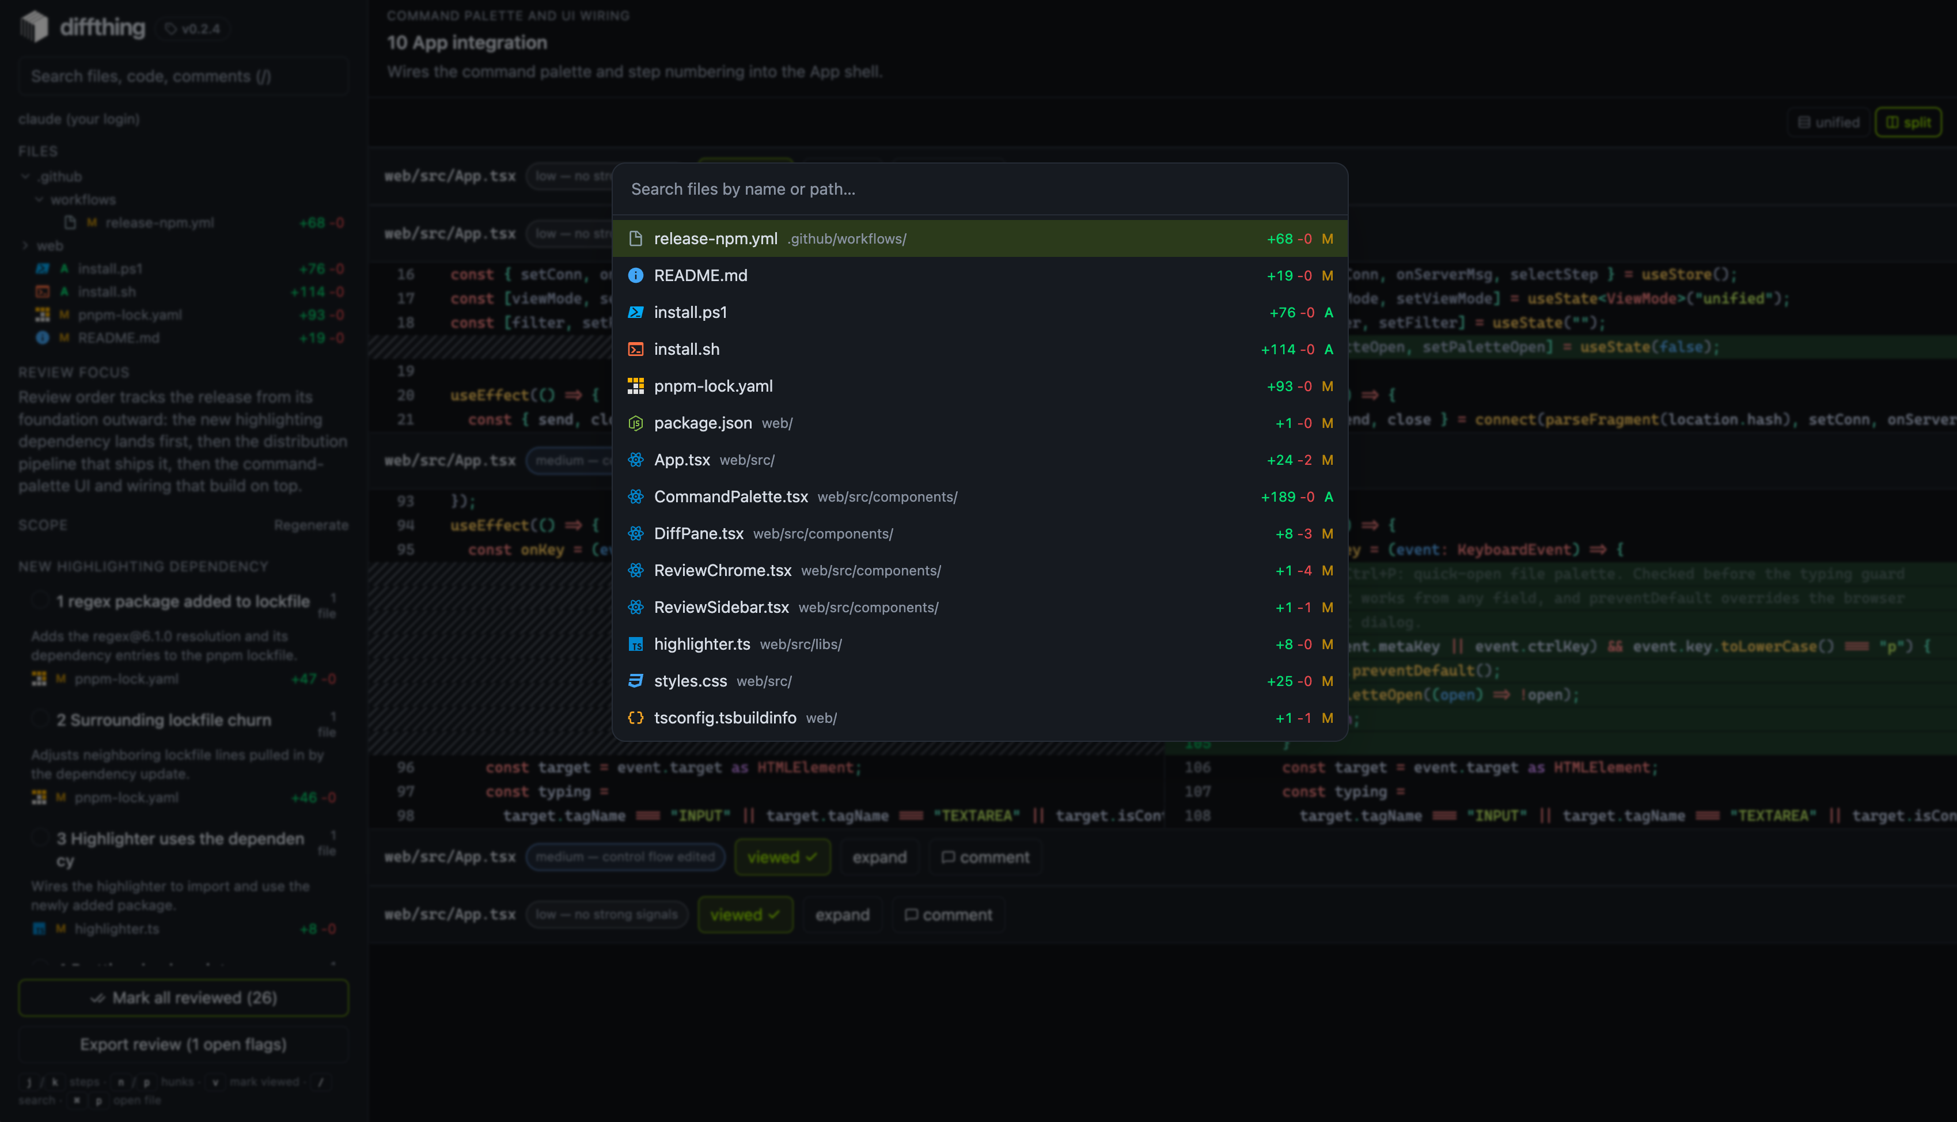
Task: Click 'expand' on medium control flow hunk
Action: (x=879, y=858)
